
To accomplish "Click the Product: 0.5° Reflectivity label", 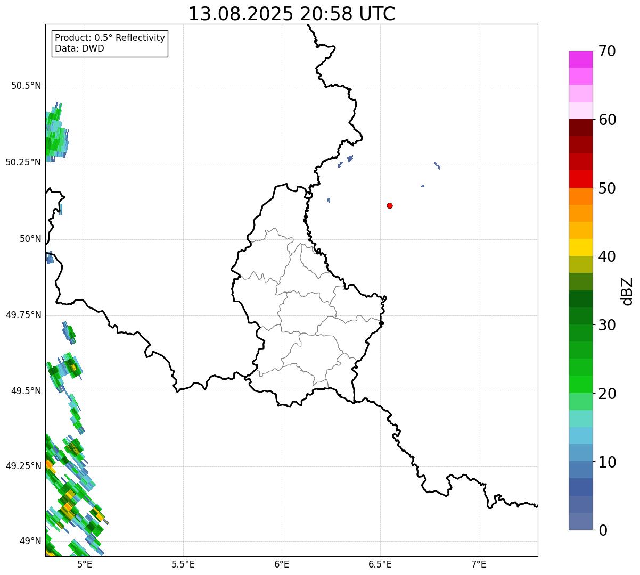I will 110,38.
